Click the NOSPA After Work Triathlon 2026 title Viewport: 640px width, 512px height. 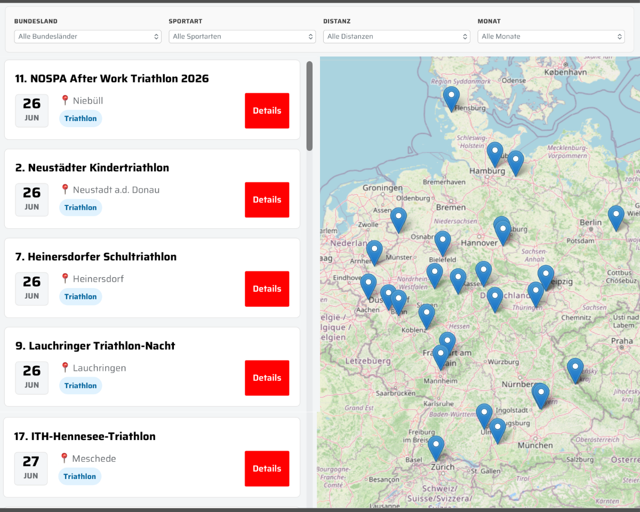pyautogui.click(x=112, y=78)
